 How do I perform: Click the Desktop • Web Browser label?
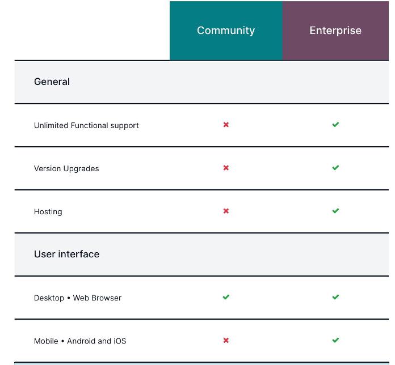tap(78, 298)
